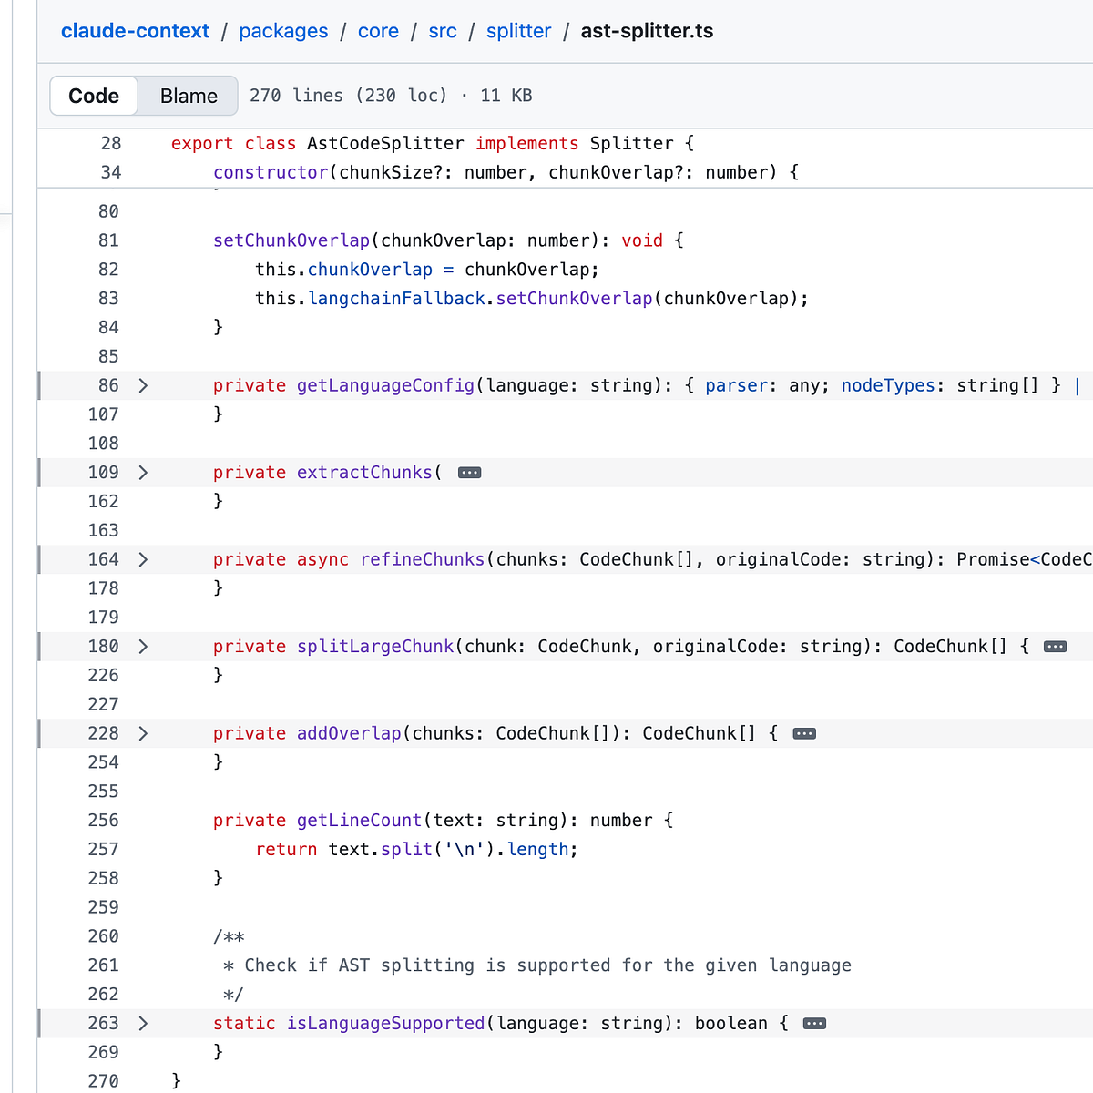Click the '11 KB' file size text

[x=506, y=96]
